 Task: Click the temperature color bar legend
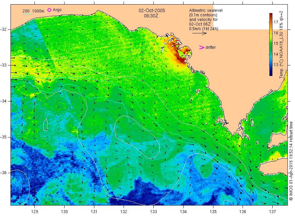271,45
